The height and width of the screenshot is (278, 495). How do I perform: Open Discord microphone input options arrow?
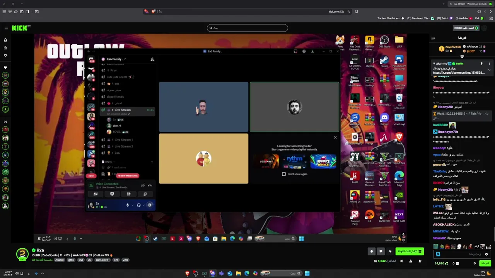(132, 205)
